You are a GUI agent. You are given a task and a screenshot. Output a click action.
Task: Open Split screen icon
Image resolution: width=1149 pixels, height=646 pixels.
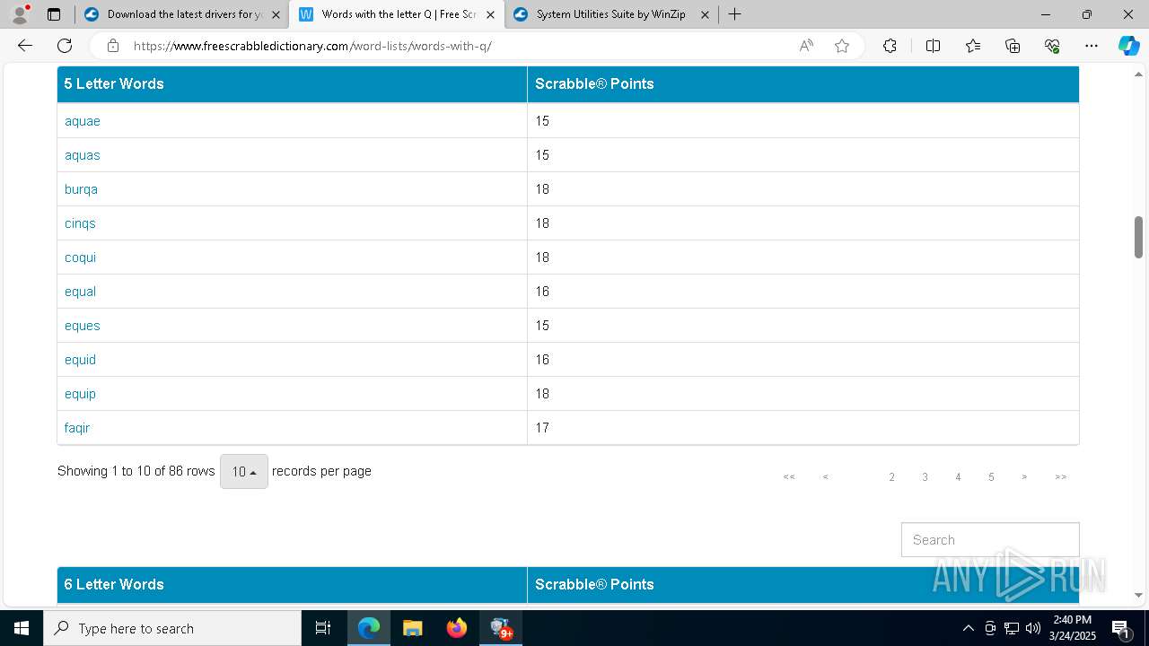click(x=933, y=46)
